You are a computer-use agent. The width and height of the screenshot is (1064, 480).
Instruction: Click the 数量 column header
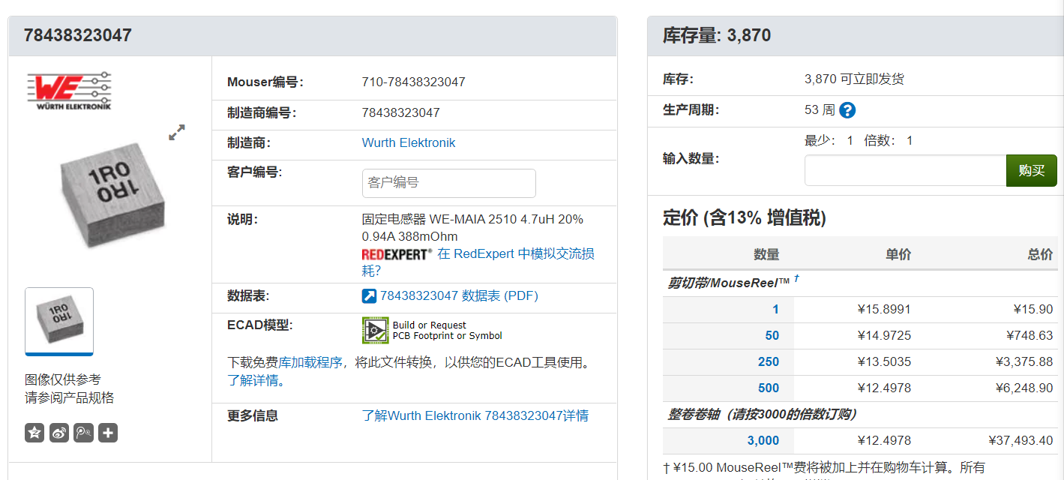766,254
